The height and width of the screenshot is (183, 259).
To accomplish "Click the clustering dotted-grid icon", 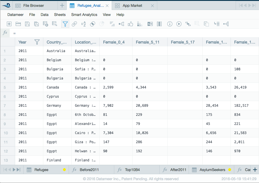I will coord(112,24).
